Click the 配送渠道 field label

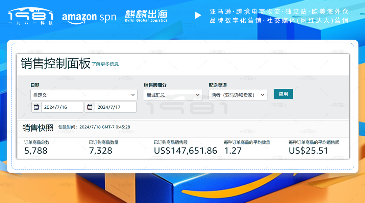point(218,85)
